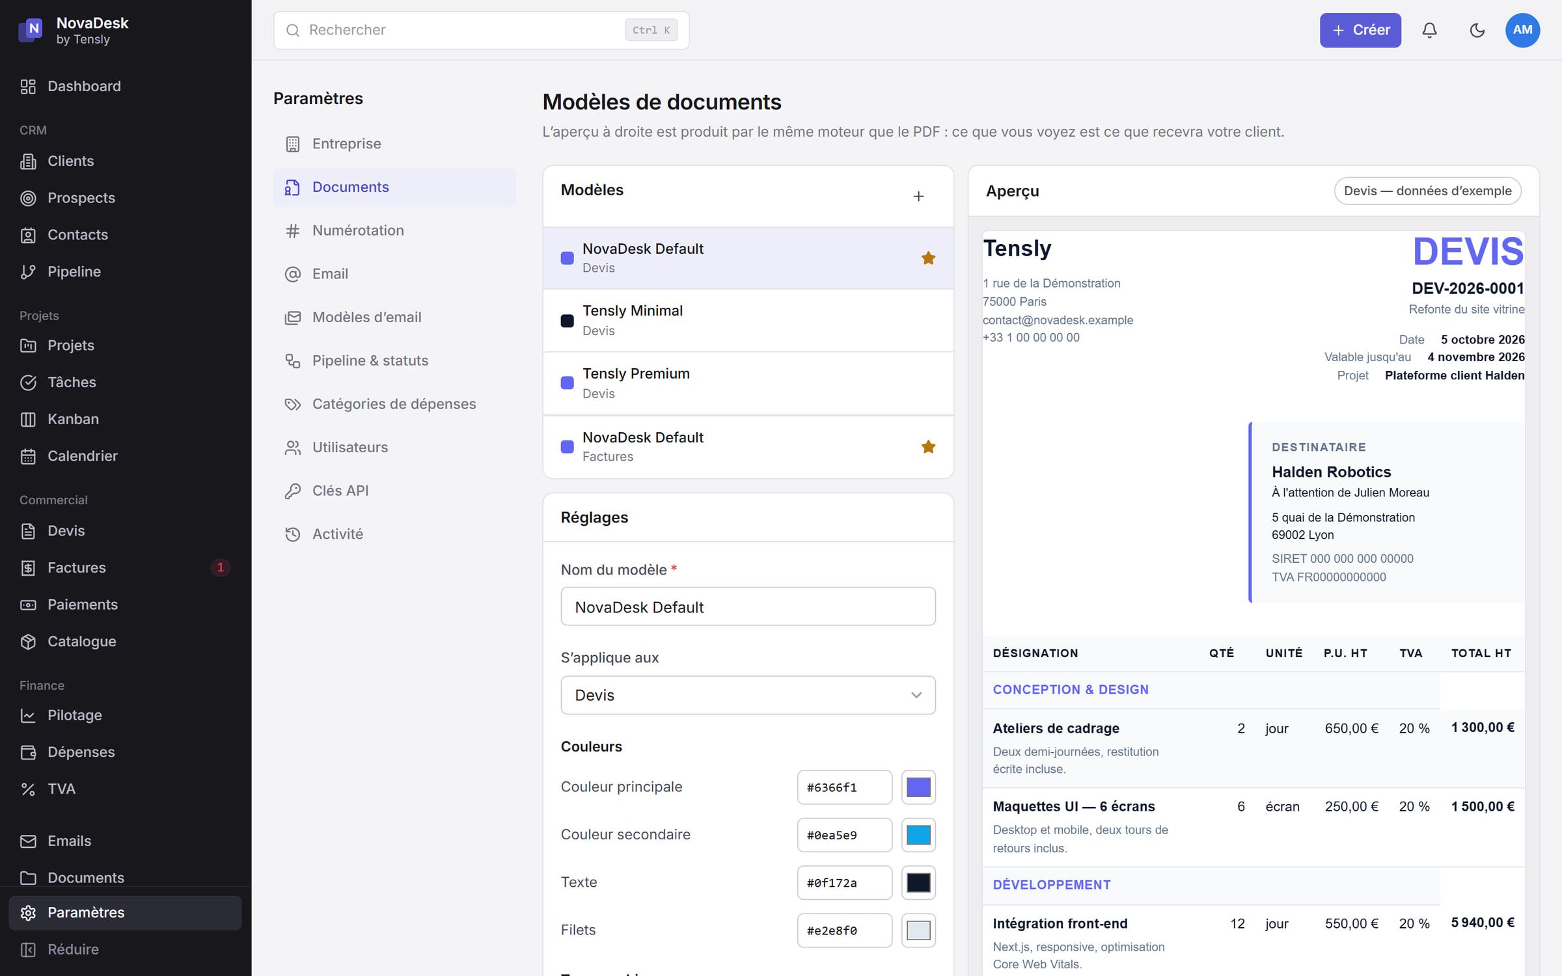The height and width of the screenshot is (976, 1562).
Task: Open Catalogue in the sidebar
Action: pyautogui.click(x=125, y=642)
